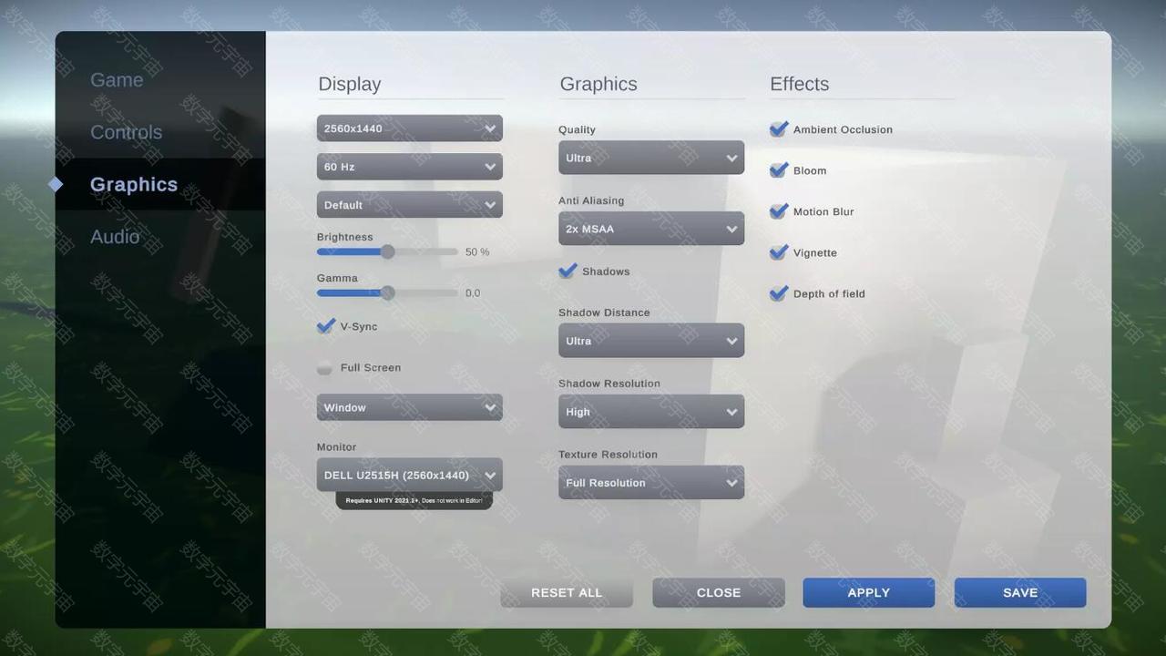Open the Default display dropdown
This screenshot has height=656, width=1166.
[410, 205]
